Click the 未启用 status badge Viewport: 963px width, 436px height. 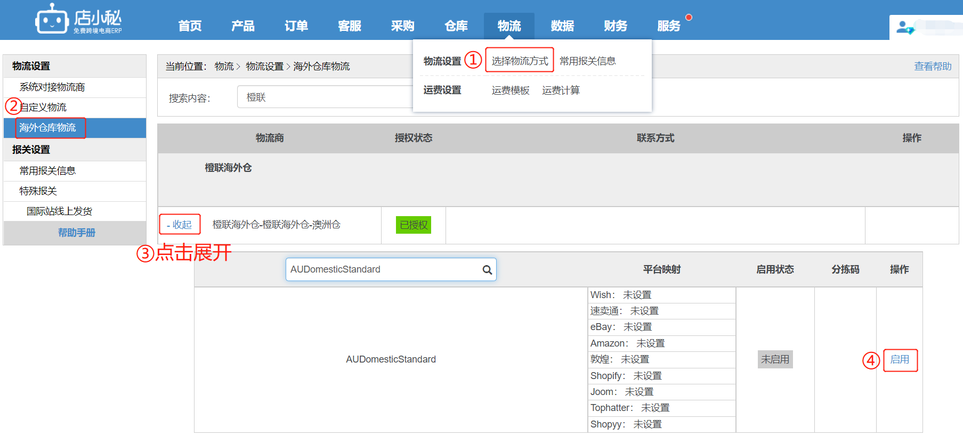click(x=775, y=359)
